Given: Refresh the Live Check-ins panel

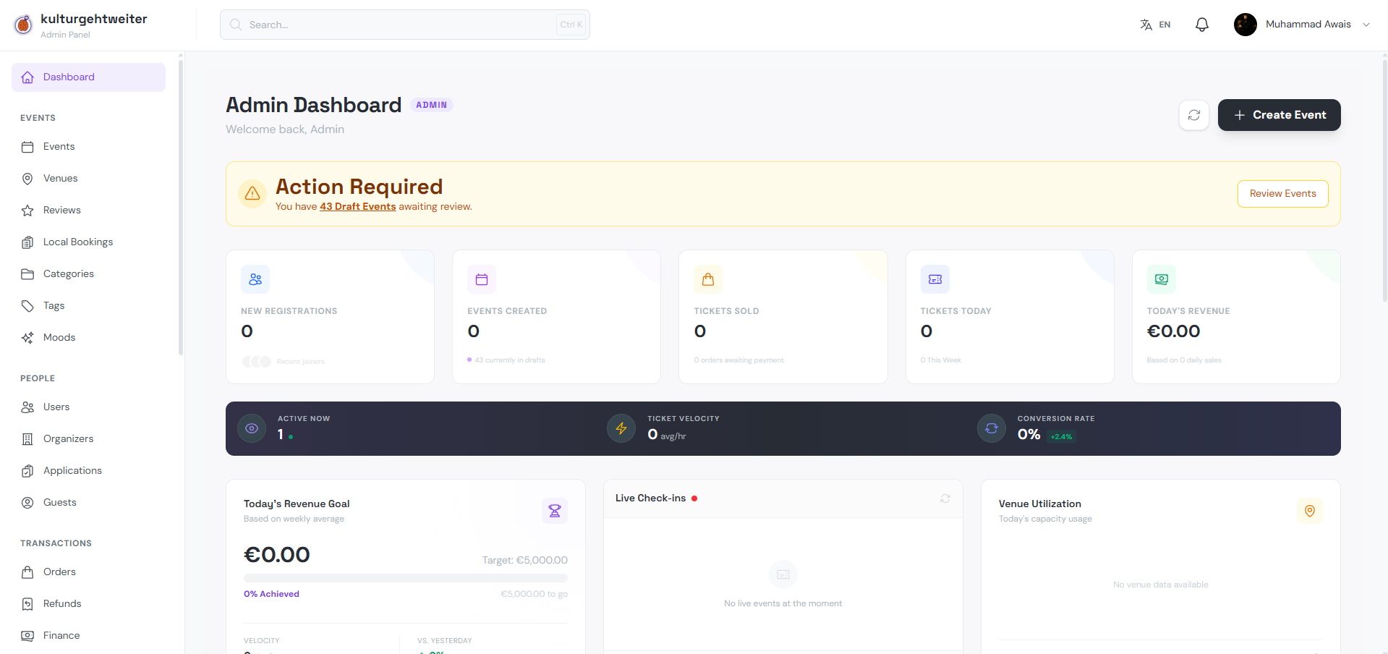Looking at the screenshot, I should (x=945, y=498).
